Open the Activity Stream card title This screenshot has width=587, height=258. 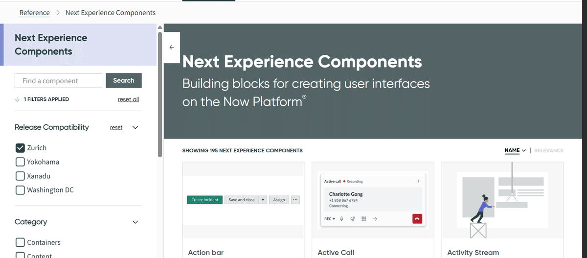point(473,253)
